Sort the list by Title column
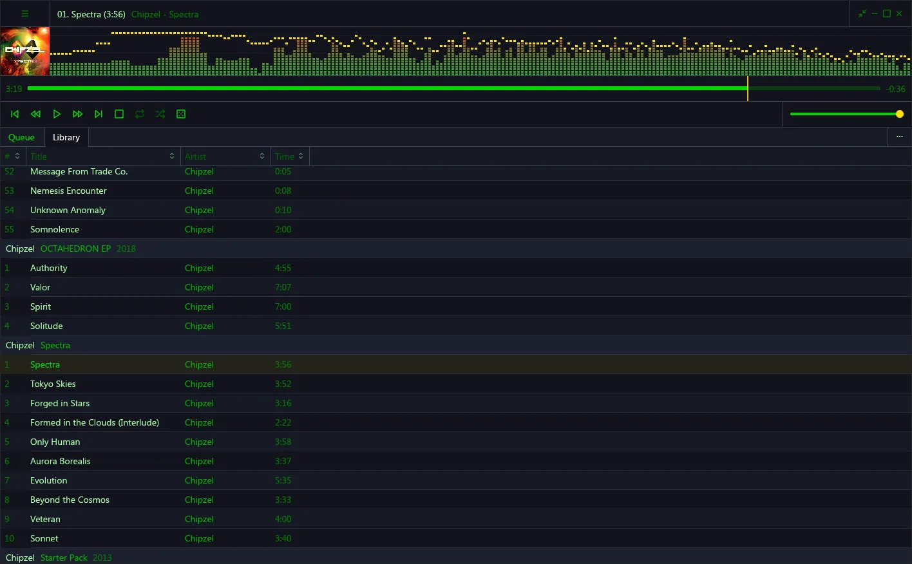 (103, 156)
